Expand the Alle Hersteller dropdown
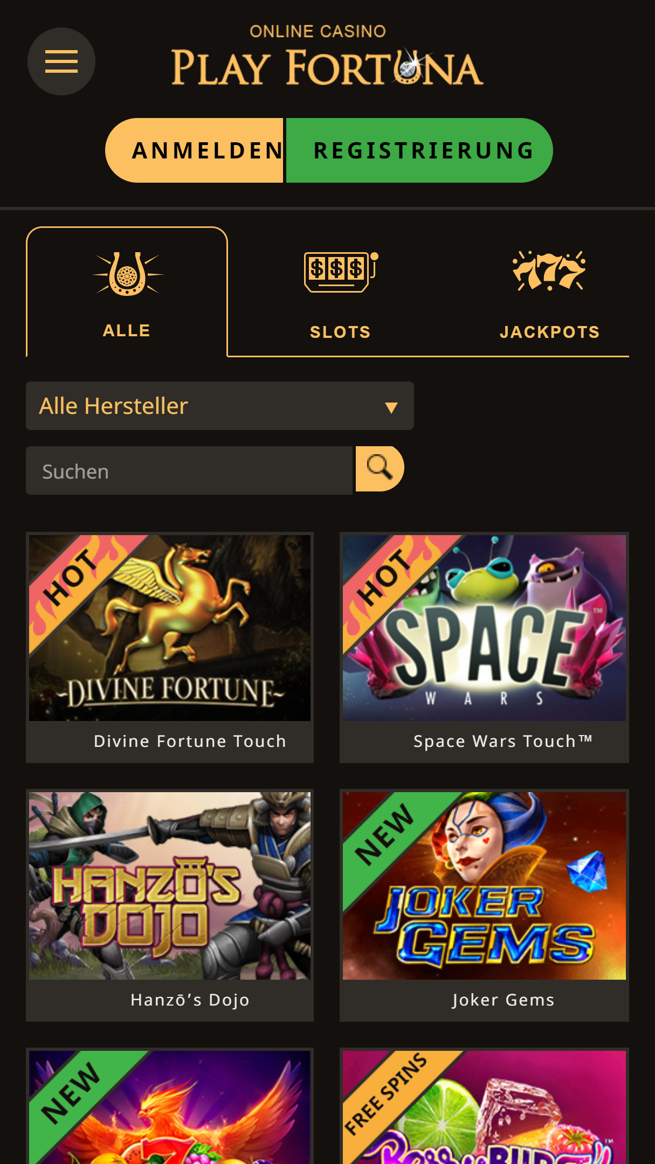The width and height of the screenshot is (655, 1164). pos(220,406)
